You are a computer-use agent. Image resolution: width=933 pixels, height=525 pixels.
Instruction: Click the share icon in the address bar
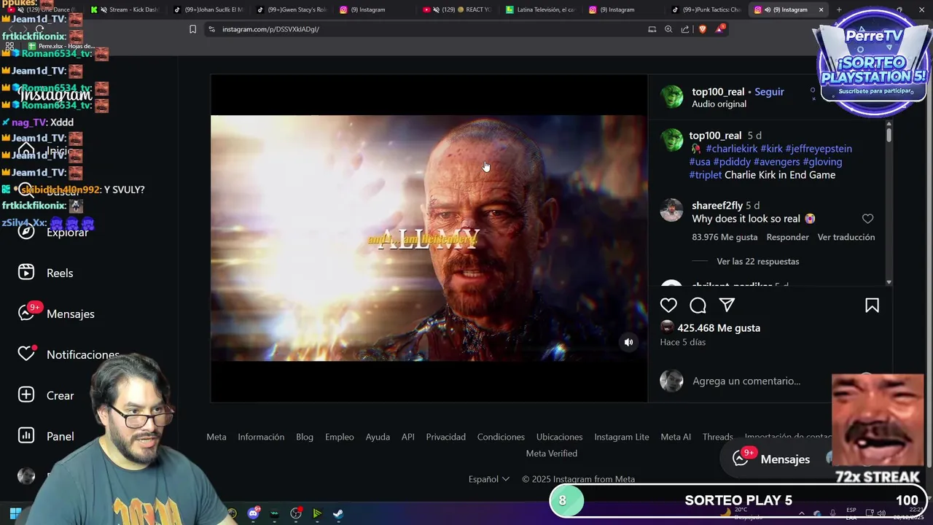[685, 29]
